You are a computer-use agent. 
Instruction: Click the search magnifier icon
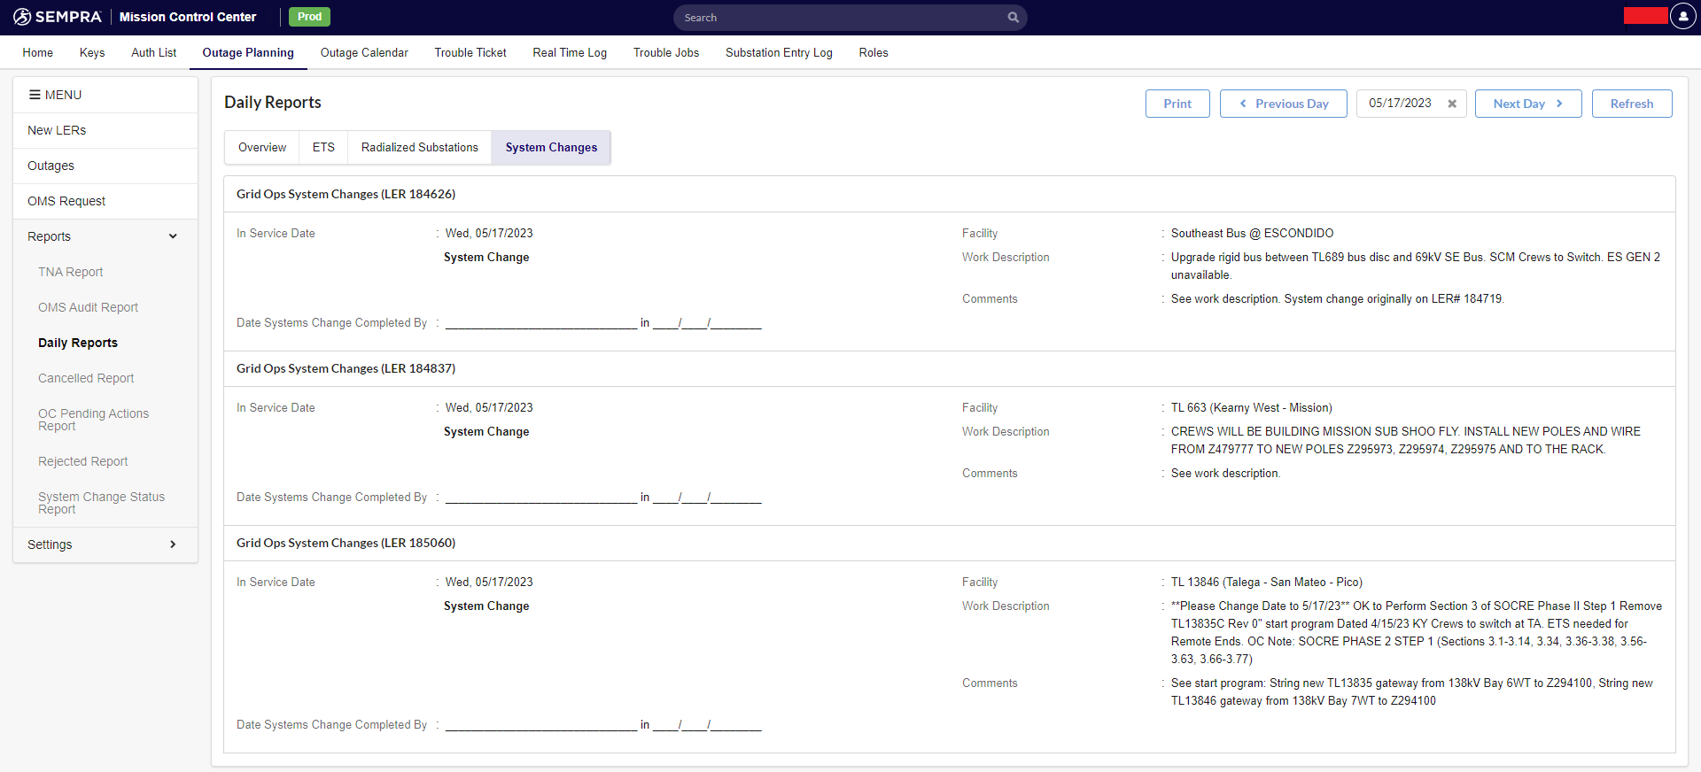[1013, 18]
